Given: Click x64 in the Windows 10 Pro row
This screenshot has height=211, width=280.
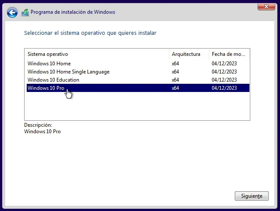Looking at the screenshot, I should (x=175, y=88).
